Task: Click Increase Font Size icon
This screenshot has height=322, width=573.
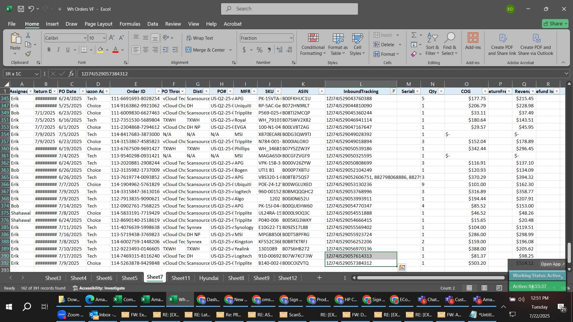Action: coord(112,38)
